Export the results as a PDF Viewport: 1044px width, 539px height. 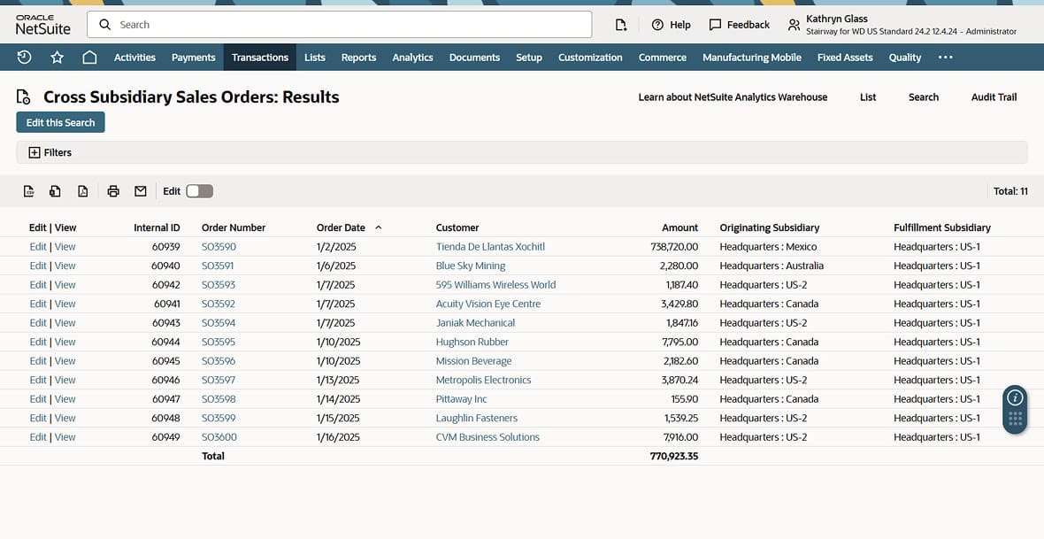tap(82, 190)
